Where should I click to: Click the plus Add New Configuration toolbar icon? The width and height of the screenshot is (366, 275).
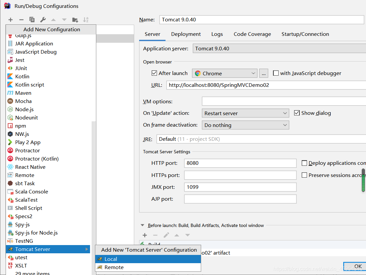click(11, 20)
